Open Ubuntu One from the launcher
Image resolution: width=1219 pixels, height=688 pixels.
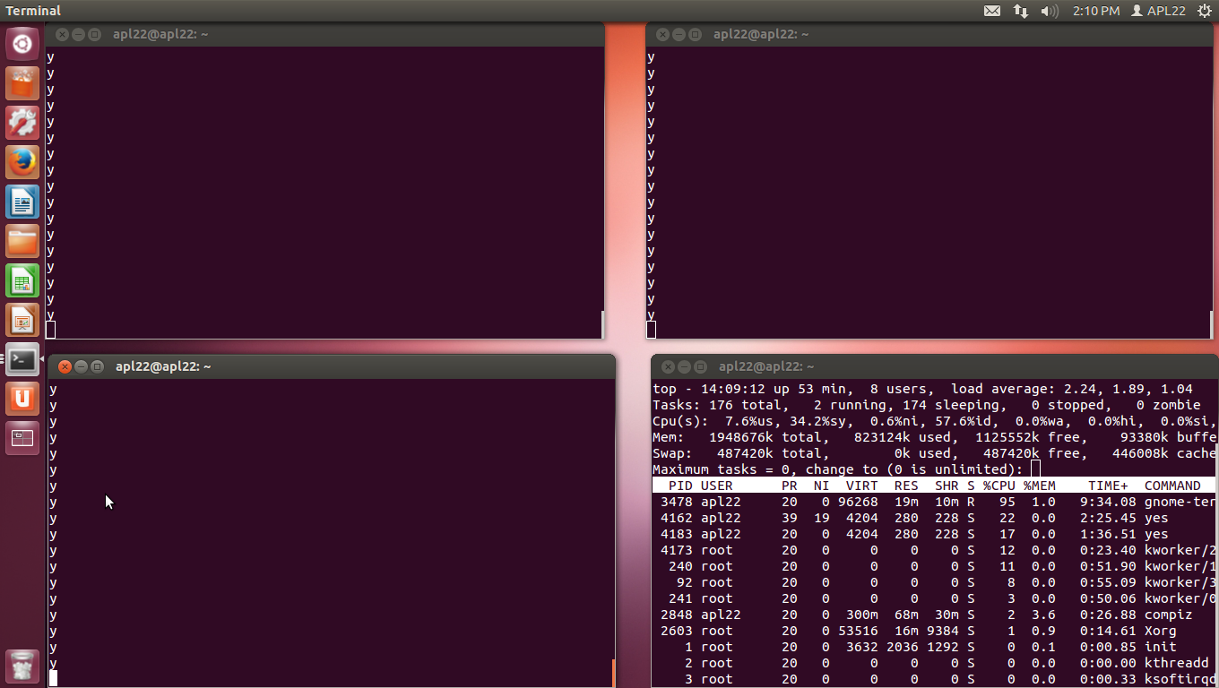pos(22,399)
